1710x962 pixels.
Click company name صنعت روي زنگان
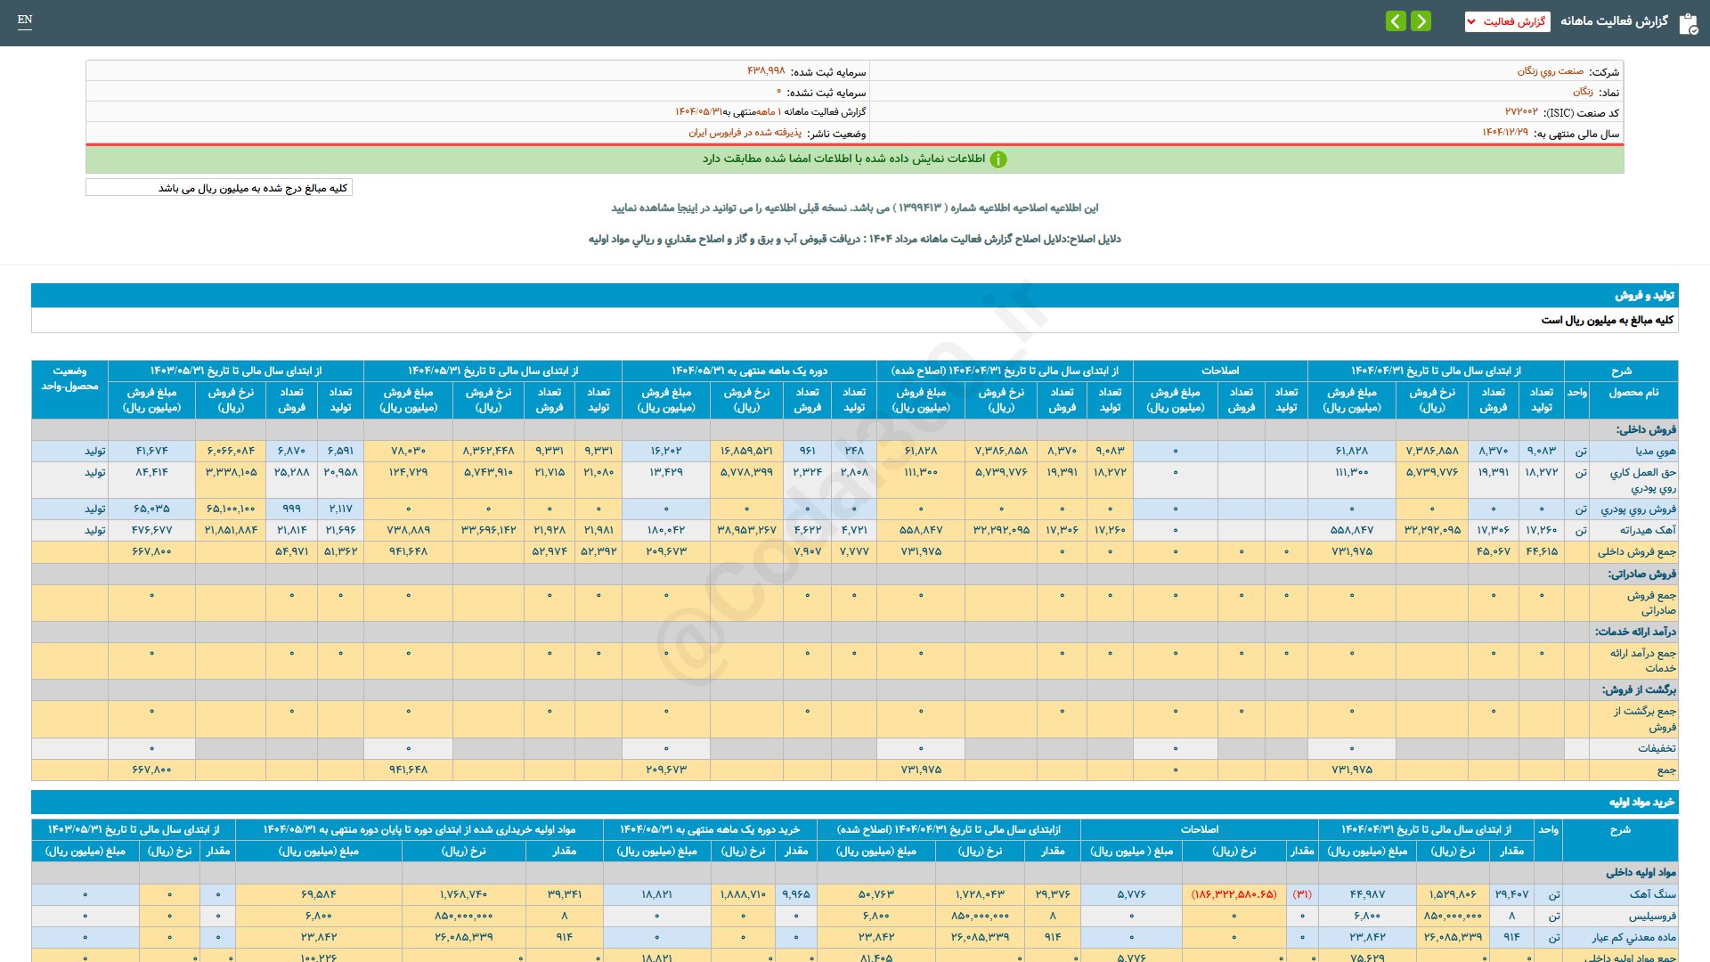click(x=1551, y=71)
